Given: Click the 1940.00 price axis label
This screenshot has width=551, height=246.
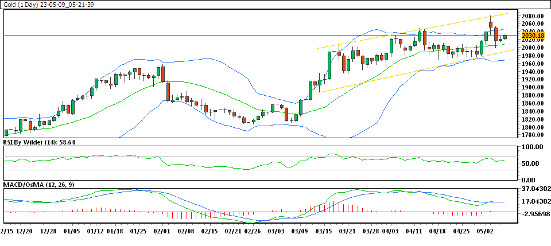Looking at the screenshot, I should pyautogui.click(x=533, y=72).
